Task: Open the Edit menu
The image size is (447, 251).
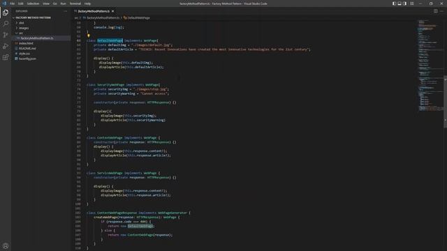Action: click(x=21, y=3)
